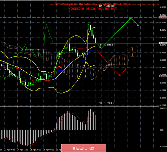Click price axis value 1.3145

163,30
